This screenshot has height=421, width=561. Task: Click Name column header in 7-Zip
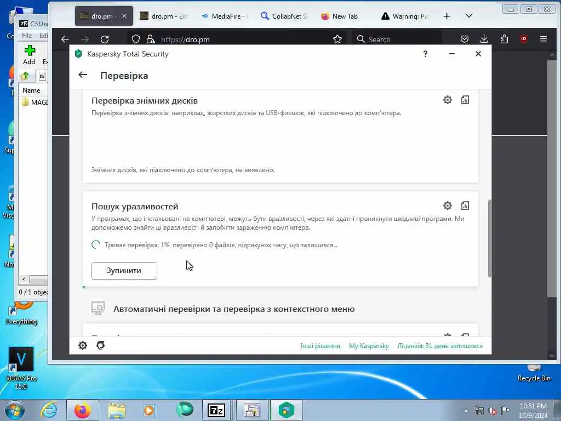[x=31, y=90]
